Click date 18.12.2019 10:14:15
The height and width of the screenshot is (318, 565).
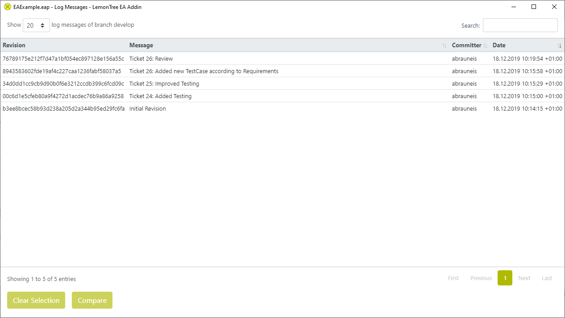528,108
